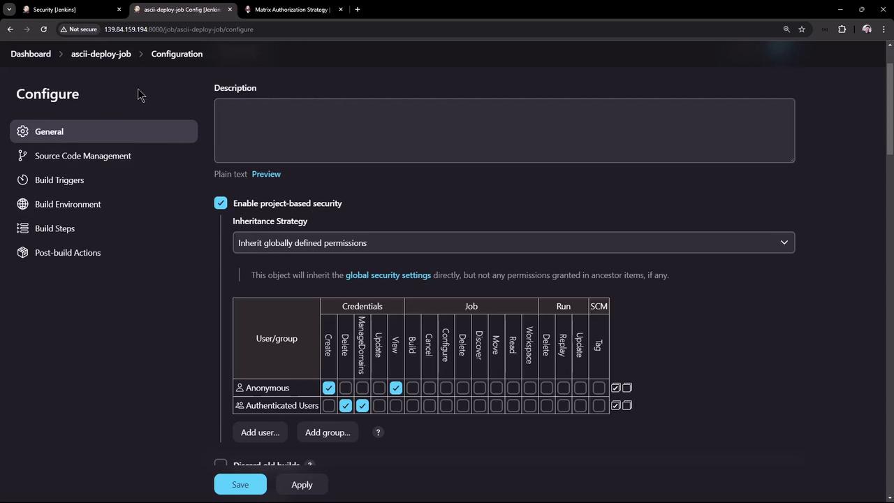Click the Anonymous user icon
Viewport: 894px width, 503px height.
pyautogui.click(x=240, y=388)
